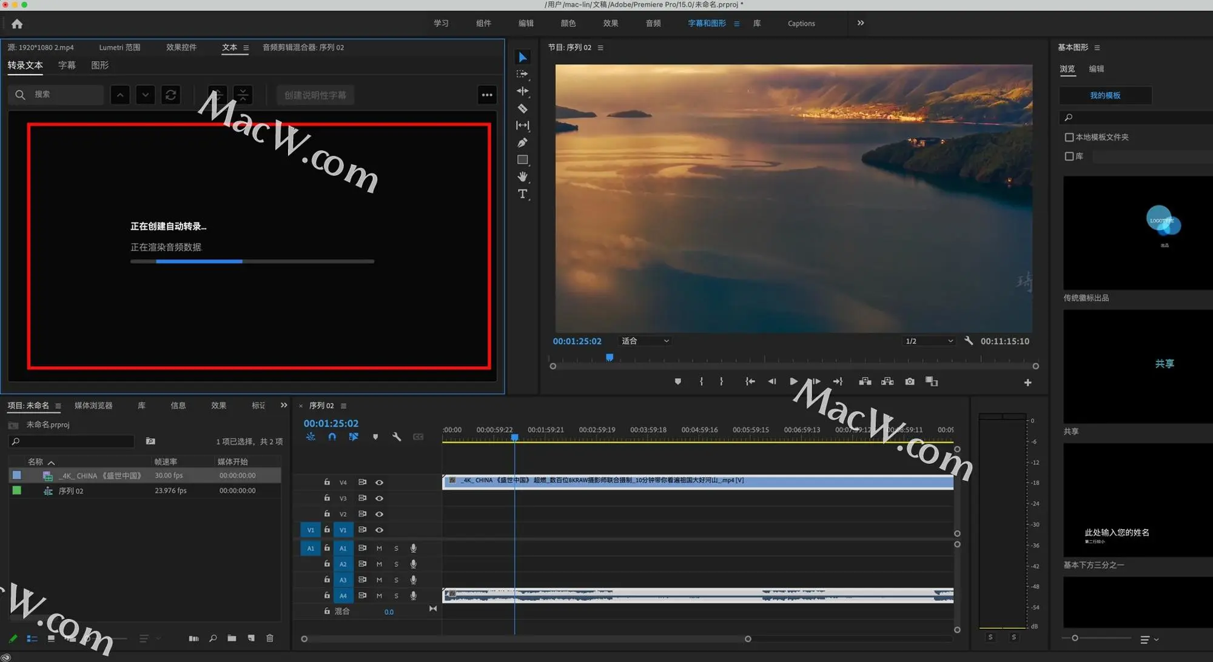Open the 1/2 playback resolution dropdown

tap(929, 341)
